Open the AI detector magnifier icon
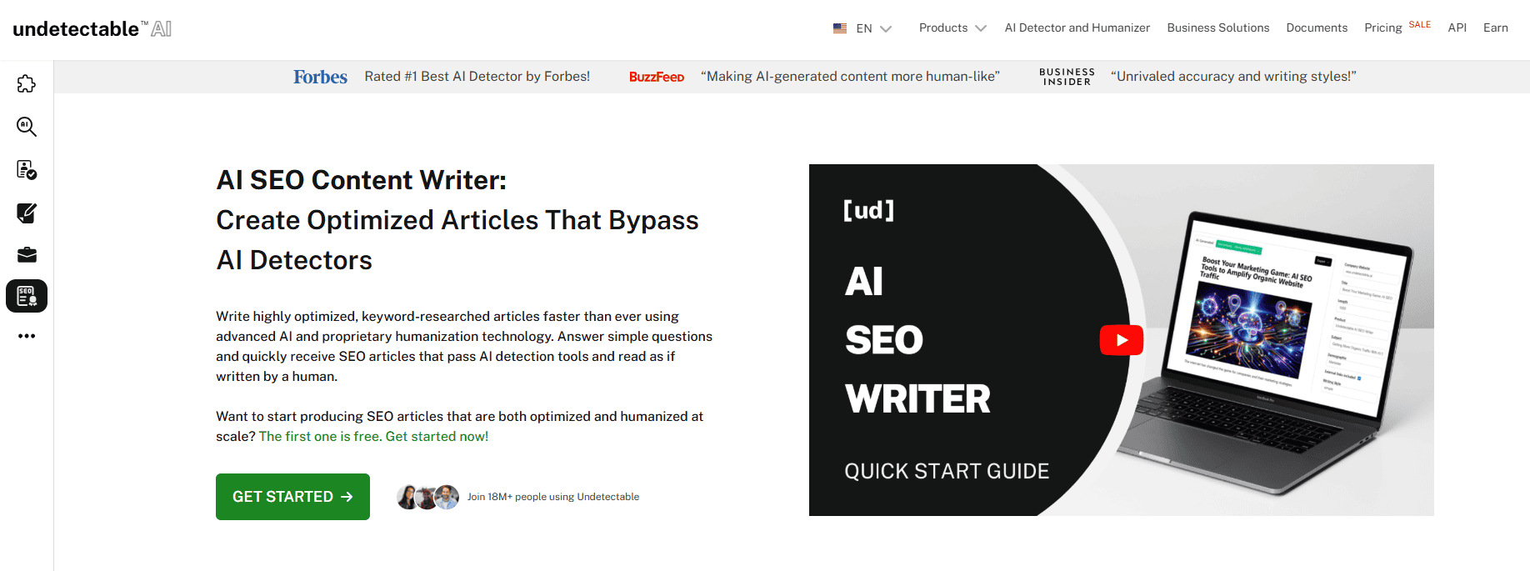The image size is (1530, 571). click(x=27, y=127)
